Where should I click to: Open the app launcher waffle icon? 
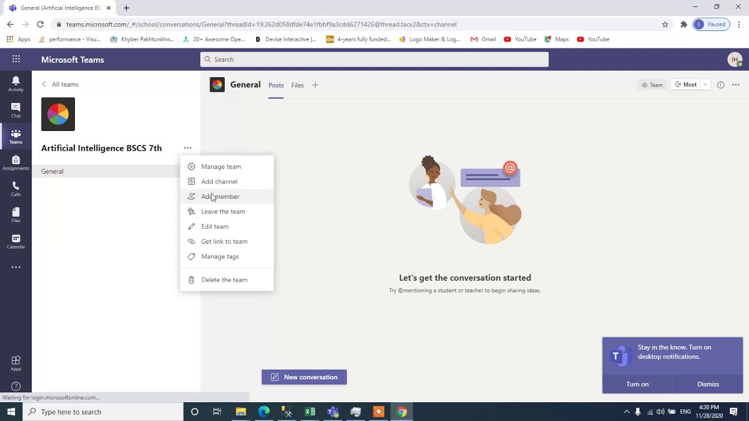[16, 59]
